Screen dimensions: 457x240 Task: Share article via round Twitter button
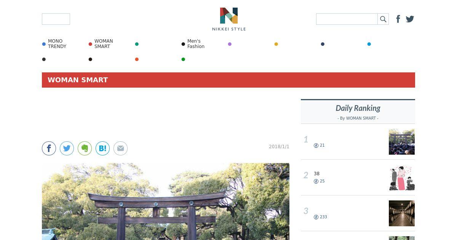pyautogui.click(x=67, y=148)
